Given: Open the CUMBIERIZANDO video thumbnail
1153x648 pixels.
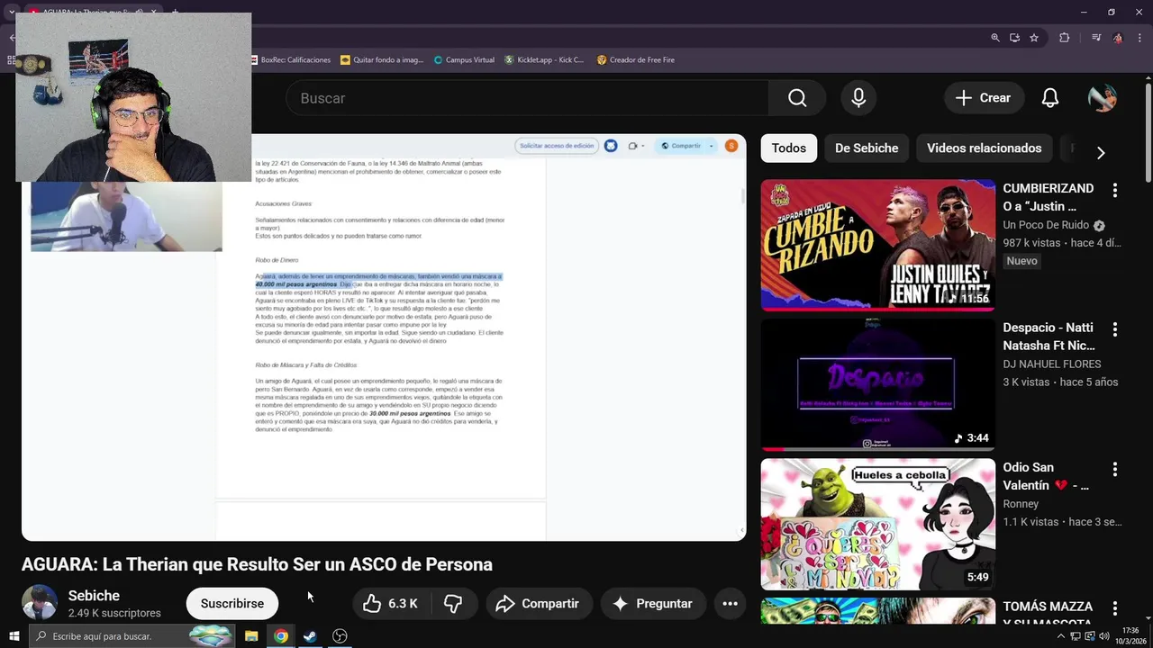Looking at the screenshot, I should 878,245.
